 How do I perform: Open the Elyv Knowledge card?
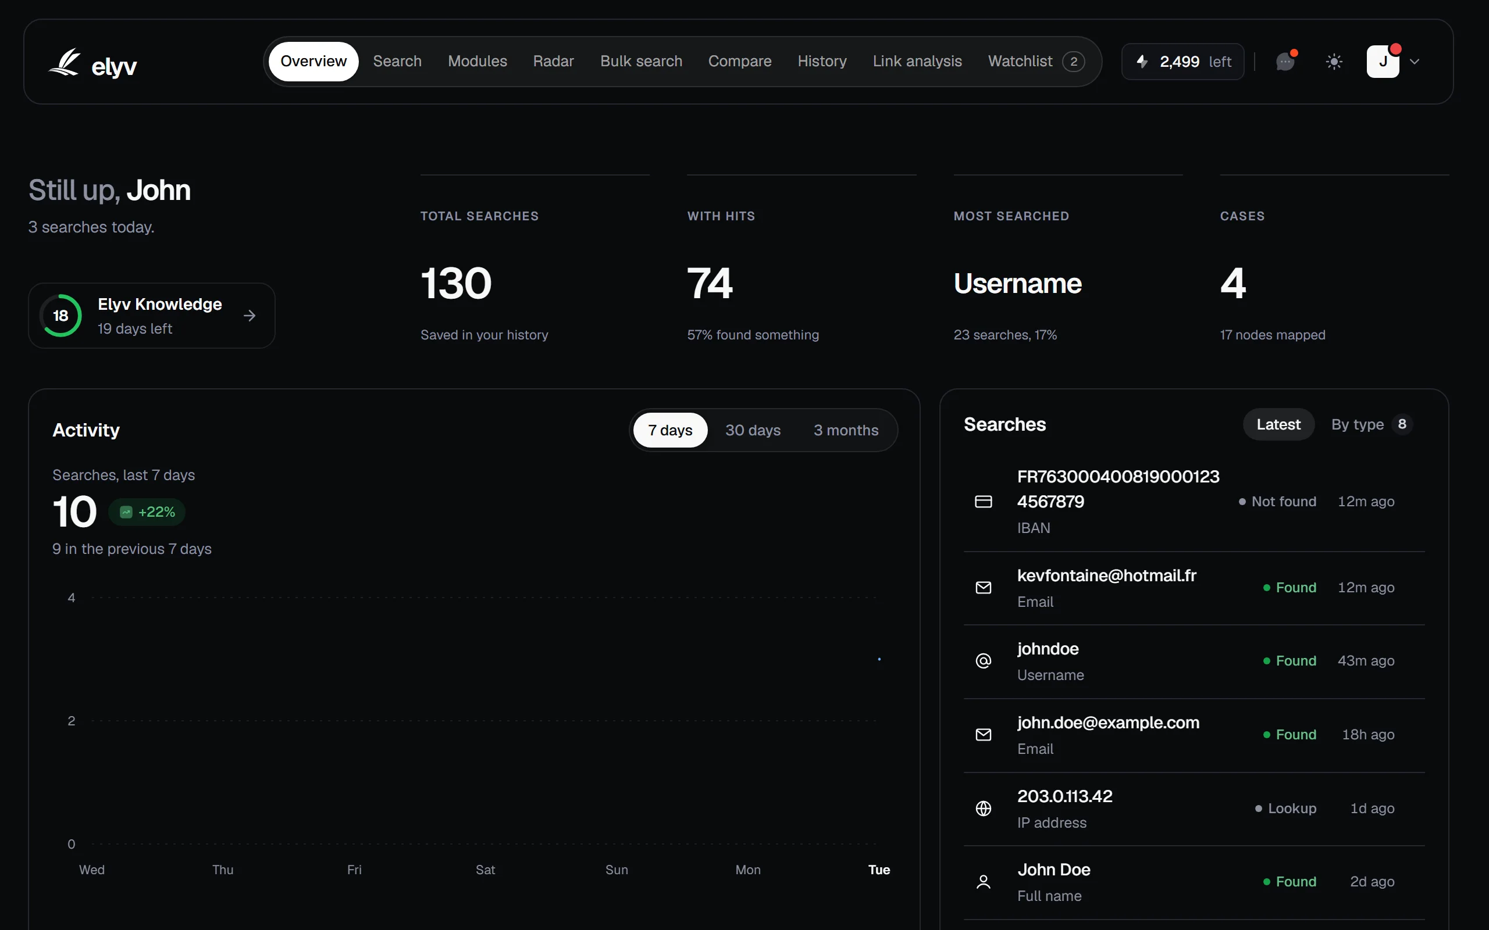click(x=151, y=316)
